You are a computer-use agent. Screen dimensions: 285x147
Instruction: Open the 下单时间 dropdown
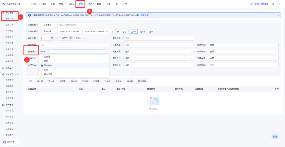click(x=49, y=32)
